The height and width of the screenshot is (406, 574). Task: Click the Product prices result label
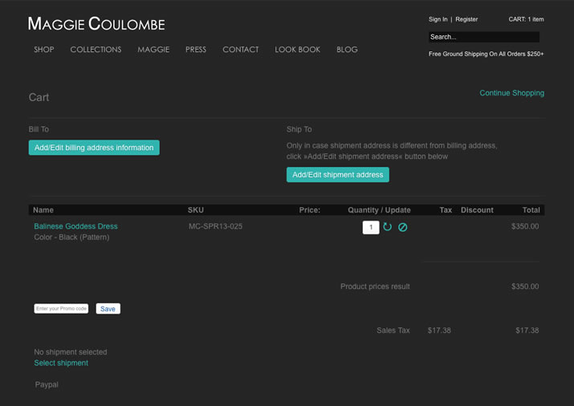click(375, 286)
